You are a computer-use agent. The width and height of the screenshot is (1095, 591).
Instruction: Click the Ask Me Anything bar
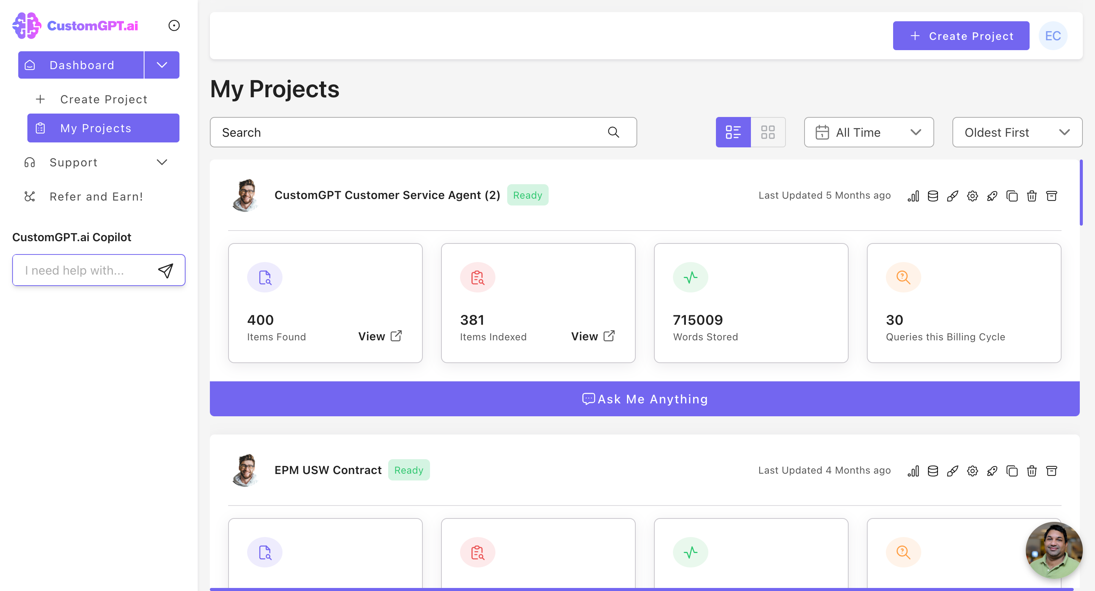pos(644,399)
